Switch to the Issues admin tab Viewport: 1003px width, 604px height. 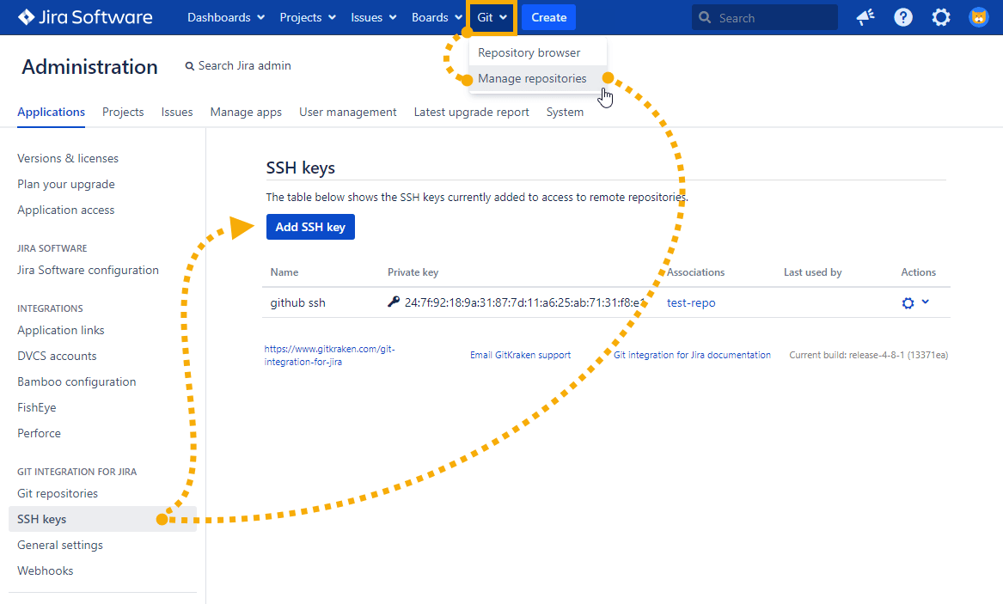tap(176, 113)
